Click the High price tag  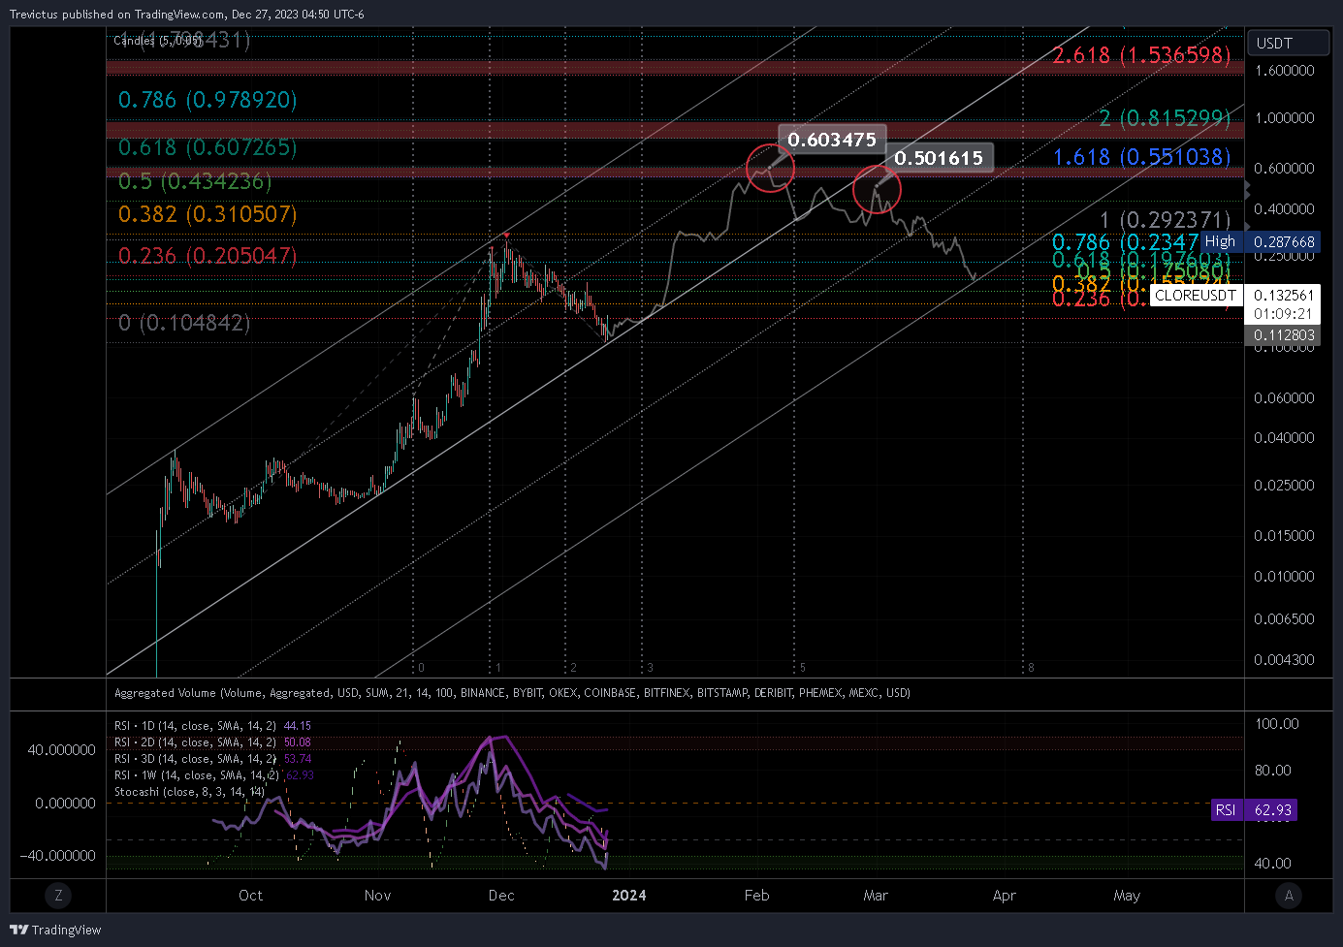point(1220,241)
